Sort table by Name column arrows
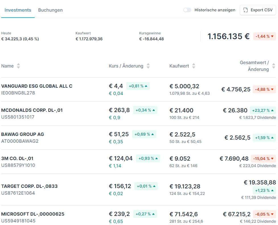278x225 pixels. tap(18, 66)
